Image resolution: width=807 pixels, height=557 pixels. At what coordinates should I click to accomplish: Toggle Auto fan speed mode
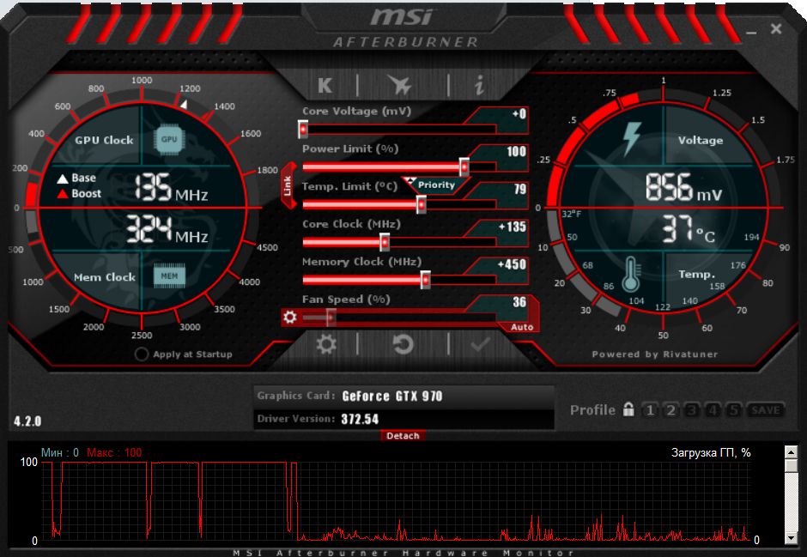(x=521, y=327)
